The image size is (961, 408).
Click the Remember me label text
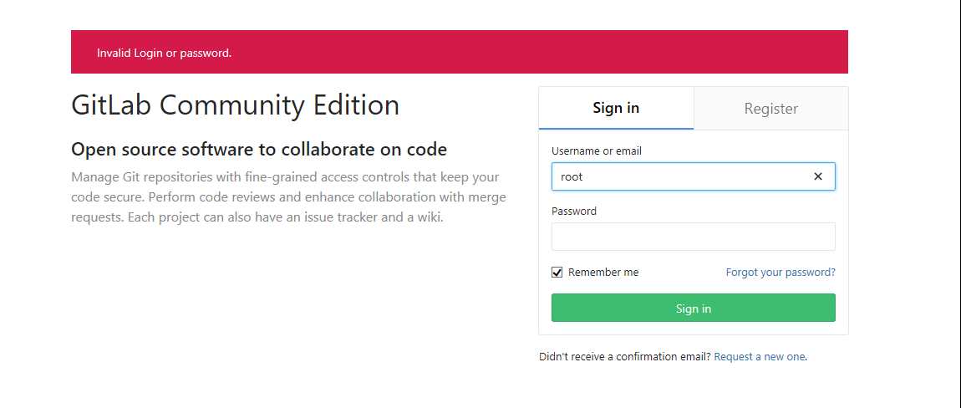[603, 273]
